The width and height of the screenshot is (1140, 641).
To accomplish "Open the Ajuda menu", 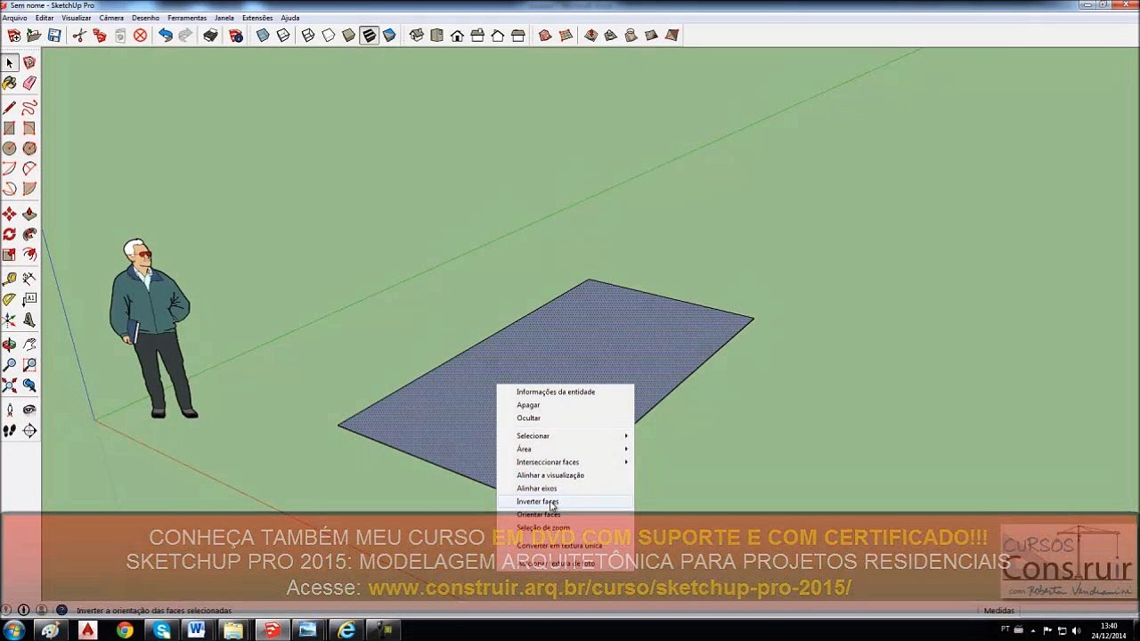I will click(x=290, y=18).
